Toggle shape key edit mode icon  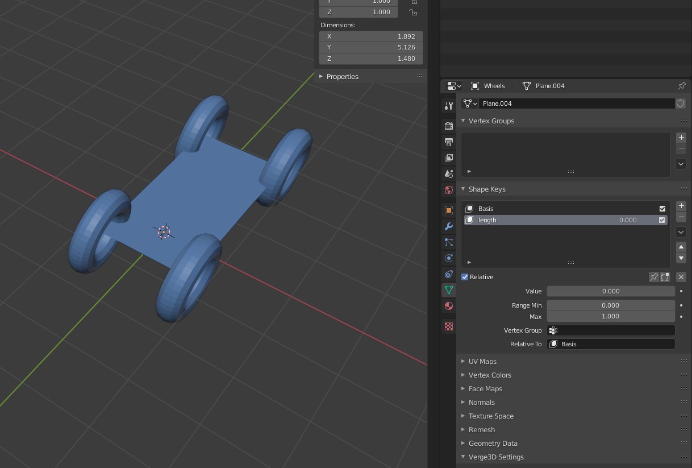[x=665, y=277]
